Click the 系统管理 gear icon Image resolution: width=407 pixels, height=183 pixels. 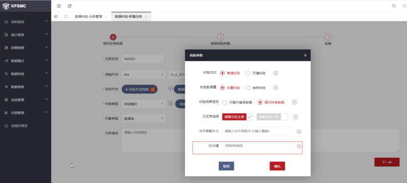tap(6, 100)
